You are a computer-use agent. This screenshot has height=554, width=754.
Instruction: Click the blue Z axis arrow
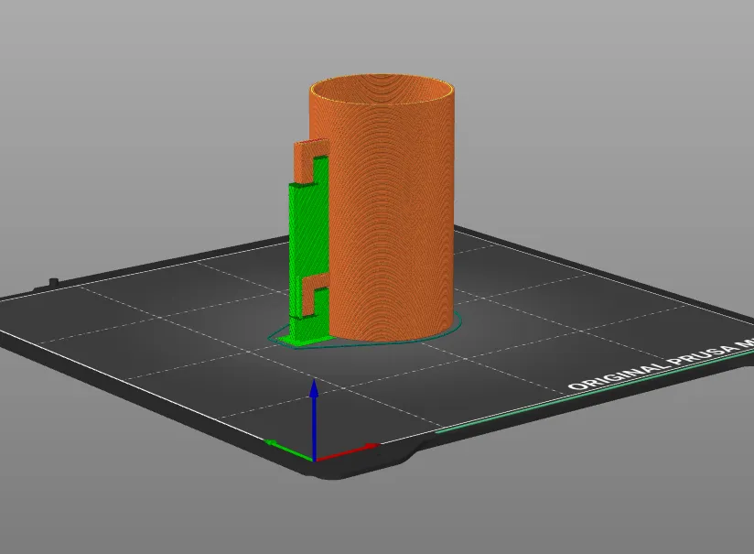click(314, 418)
